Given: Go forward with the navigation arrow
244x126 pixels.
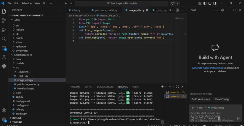Looking at the screenshot, I should (x=71, y=3).
